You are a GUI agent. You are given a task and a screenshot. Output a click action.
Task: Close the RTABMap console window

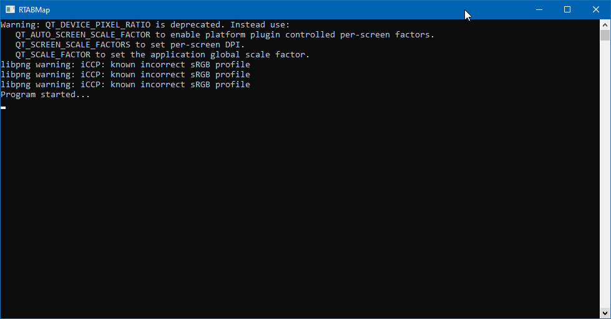click(596, 9)
